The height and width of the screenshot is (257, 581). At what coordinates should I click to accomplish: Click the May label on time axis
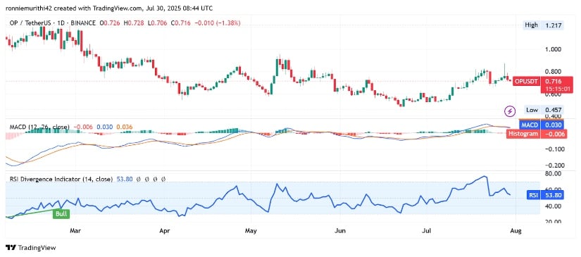point(251,231)
